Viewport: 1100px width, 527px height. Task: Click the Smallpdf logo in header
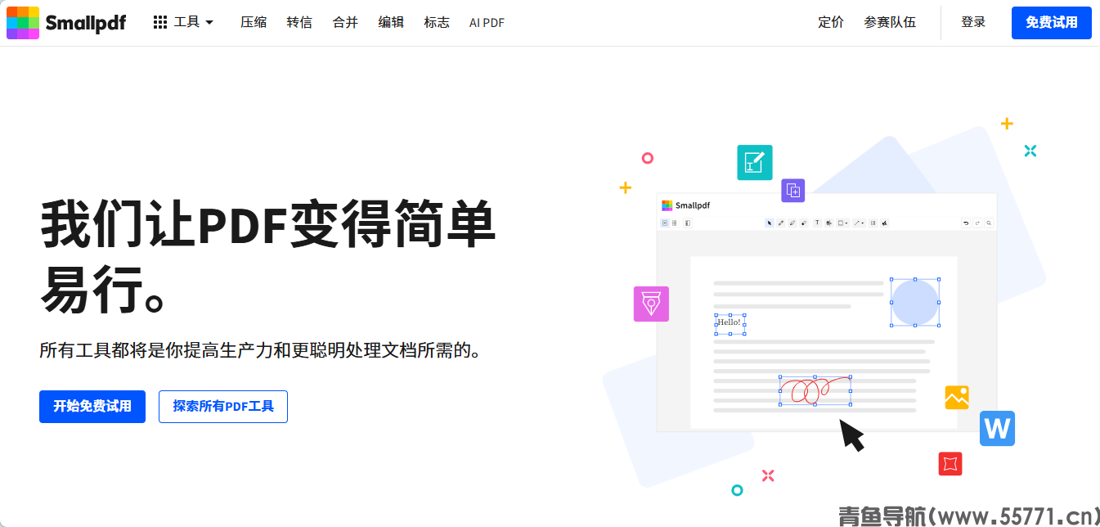(66, 23)
